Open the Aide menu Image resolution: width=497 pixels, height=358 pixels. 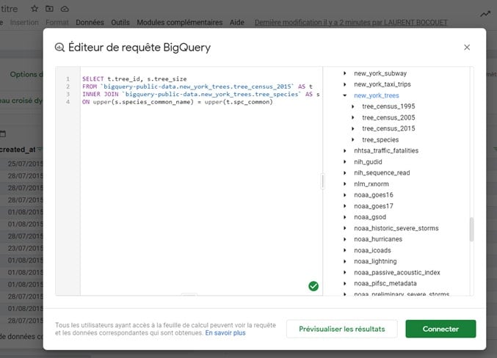click(237, 23)
